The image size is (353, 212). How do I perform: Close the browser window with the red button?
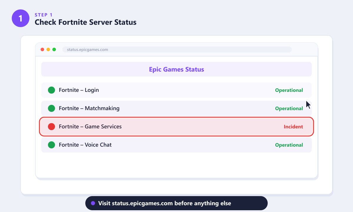42,49
